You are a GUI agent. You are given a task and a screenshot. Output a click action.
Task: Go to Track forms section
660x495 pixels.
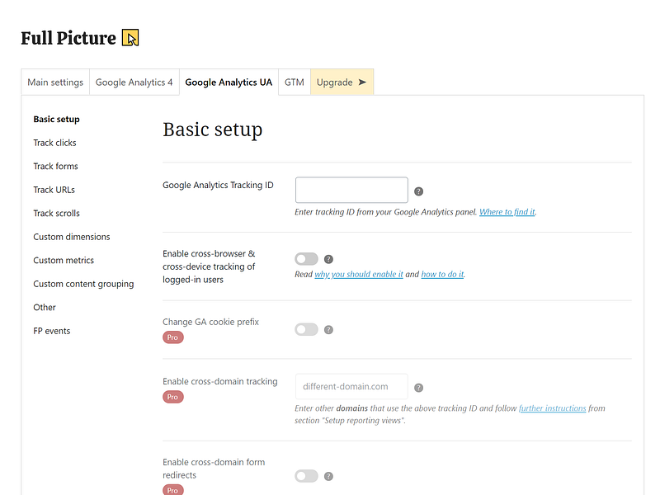pyautogui.click(x=55, y=167)
